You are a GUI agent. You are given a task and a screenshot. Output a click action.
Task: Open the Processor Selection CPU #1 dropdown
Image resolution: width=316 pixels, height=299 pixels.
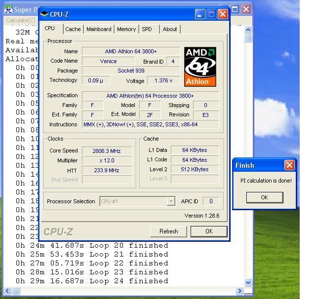click(x=171, y=201)
